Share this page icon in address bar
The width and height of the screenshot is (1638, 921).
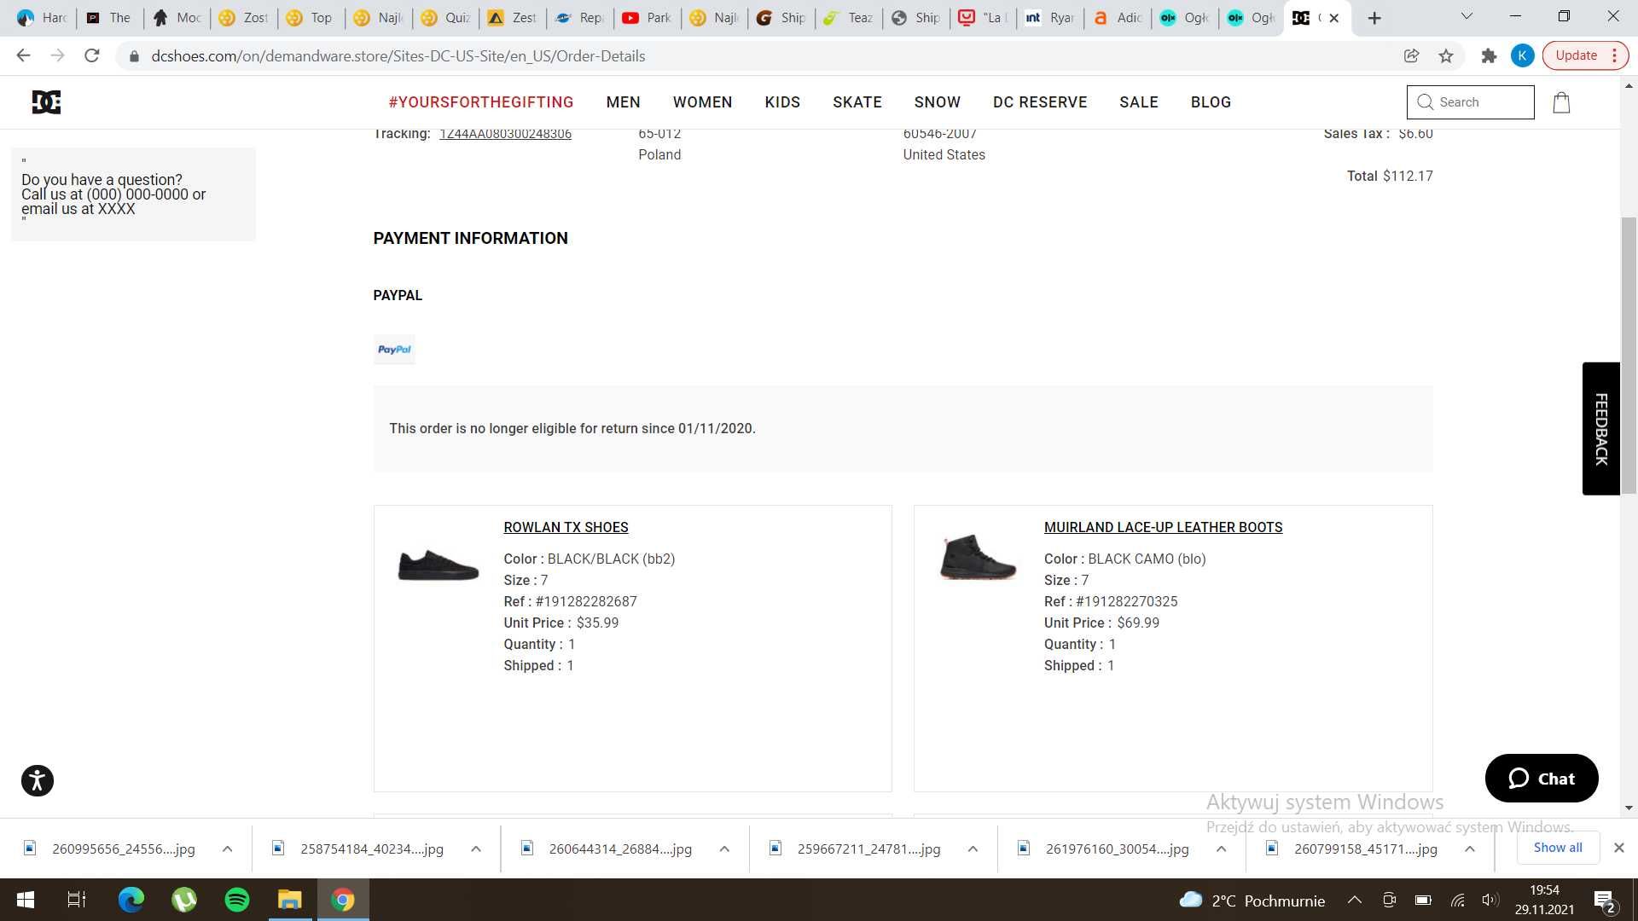[1411, 55]
